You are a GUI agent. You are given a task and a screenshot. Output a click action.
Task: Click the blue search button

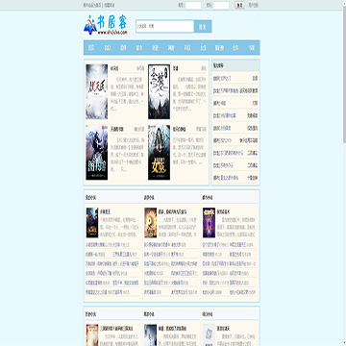pos(203,27)
